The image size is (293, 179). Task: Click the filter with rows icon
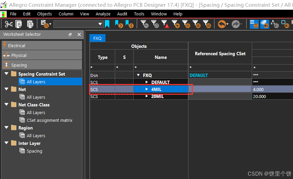pyautogui.click(x=197, y=24)
